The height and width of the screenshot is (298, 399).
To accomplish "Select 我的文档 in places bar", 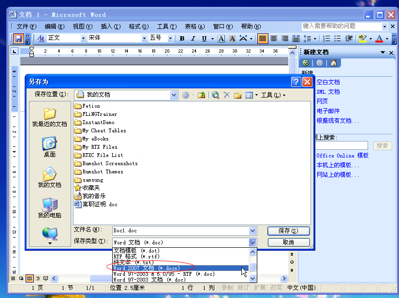I will (50, 178).
